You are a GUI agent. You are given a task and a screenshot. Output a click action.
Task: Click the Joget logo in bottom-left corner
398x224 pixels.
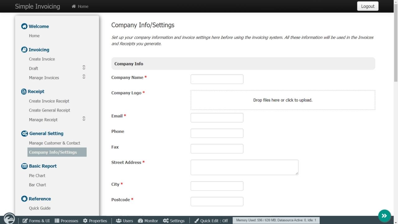click(9, 219)
